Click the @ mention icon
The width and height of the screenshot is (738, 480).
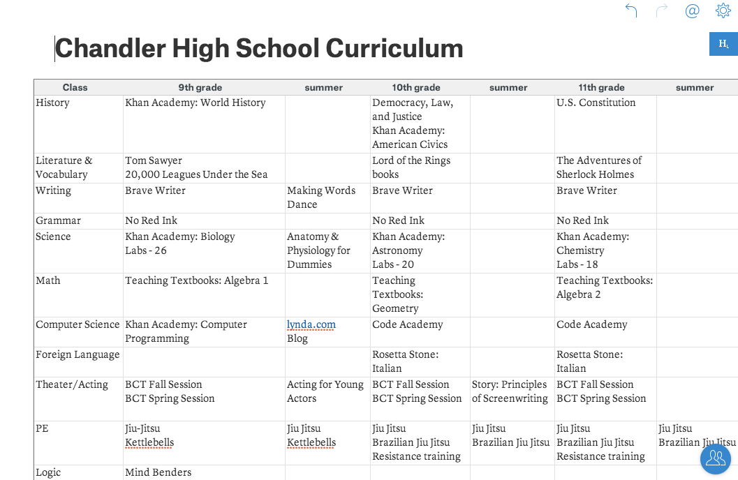(x=692, y=10)
